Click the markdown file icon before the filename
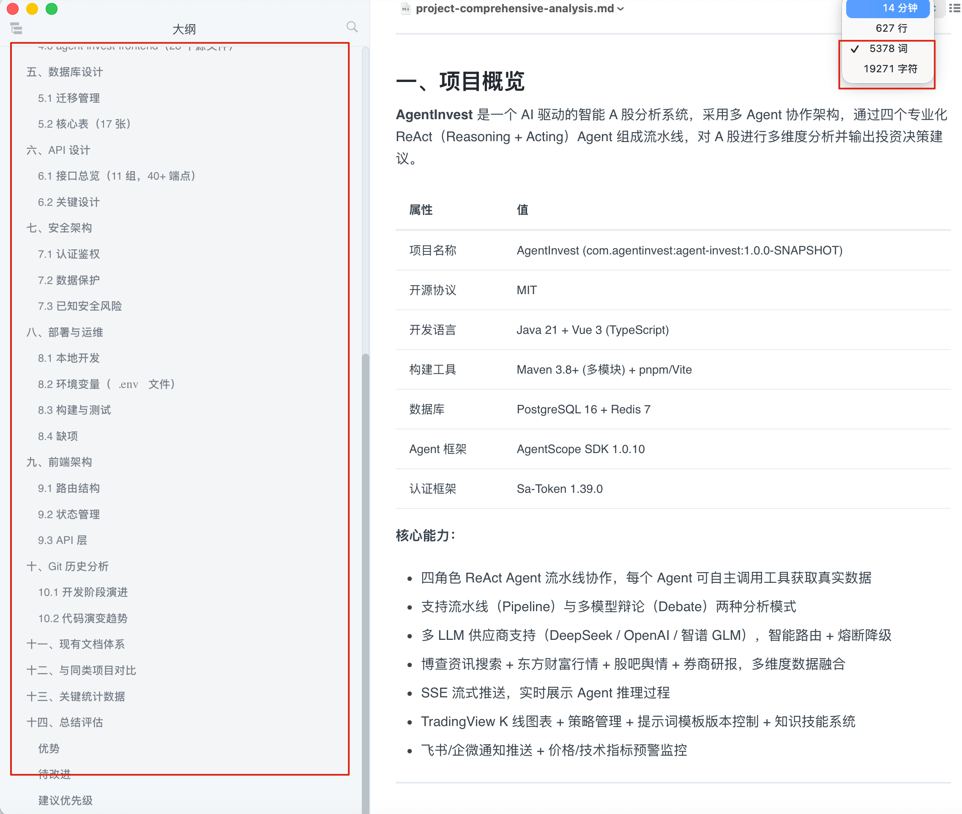Viewport: 962px width, 814px height. [x=406, y=8]
